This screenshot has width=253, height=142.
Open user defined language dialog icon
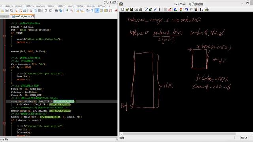pos(101,11)
